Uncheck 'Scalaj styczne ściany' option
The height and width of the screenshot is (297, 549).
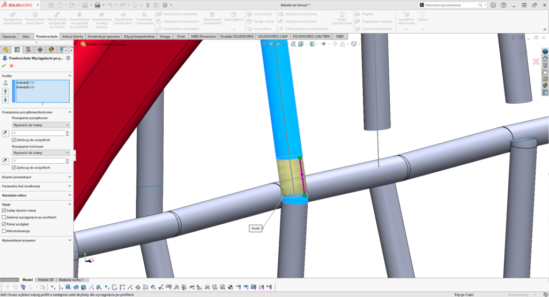(x=4, y=210)
